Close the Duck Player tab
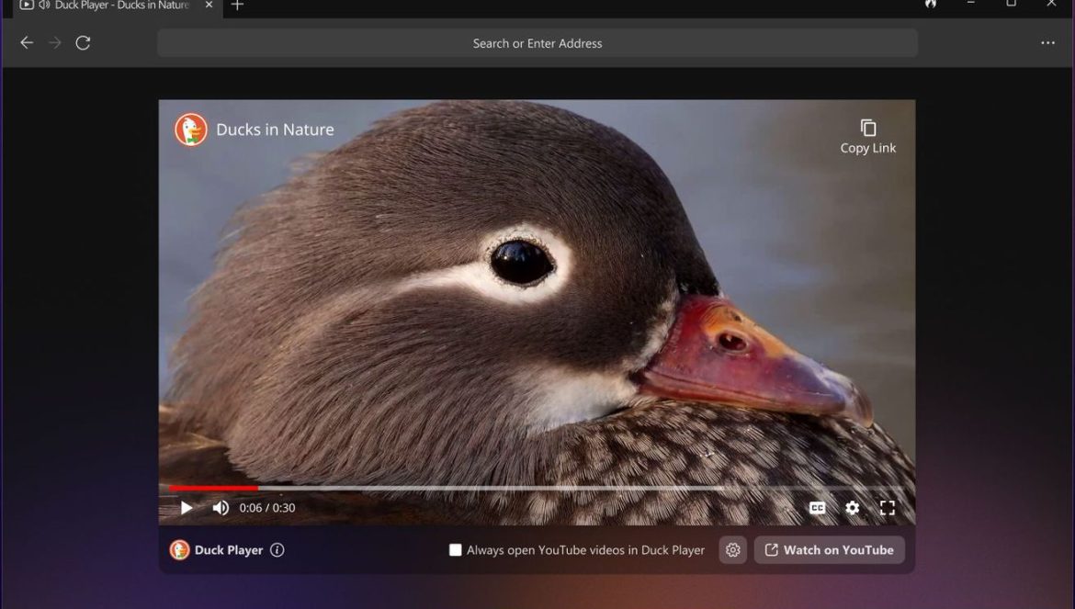 pyautogui.click(x=209, y=5)
